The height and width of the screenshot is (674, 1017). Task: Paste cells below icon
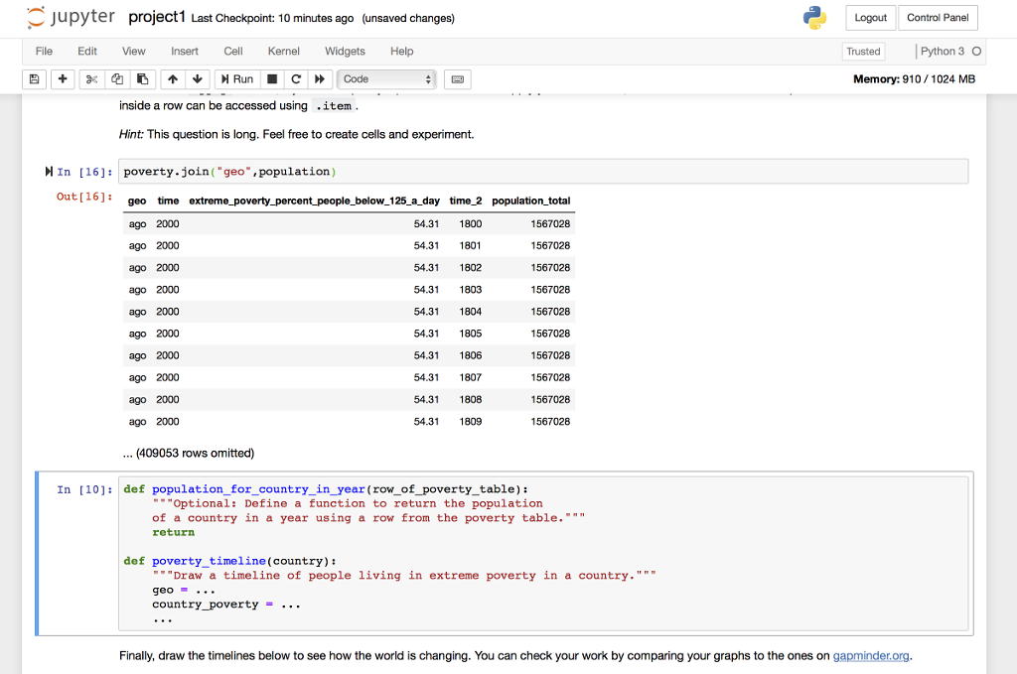(x=141, y=79)
